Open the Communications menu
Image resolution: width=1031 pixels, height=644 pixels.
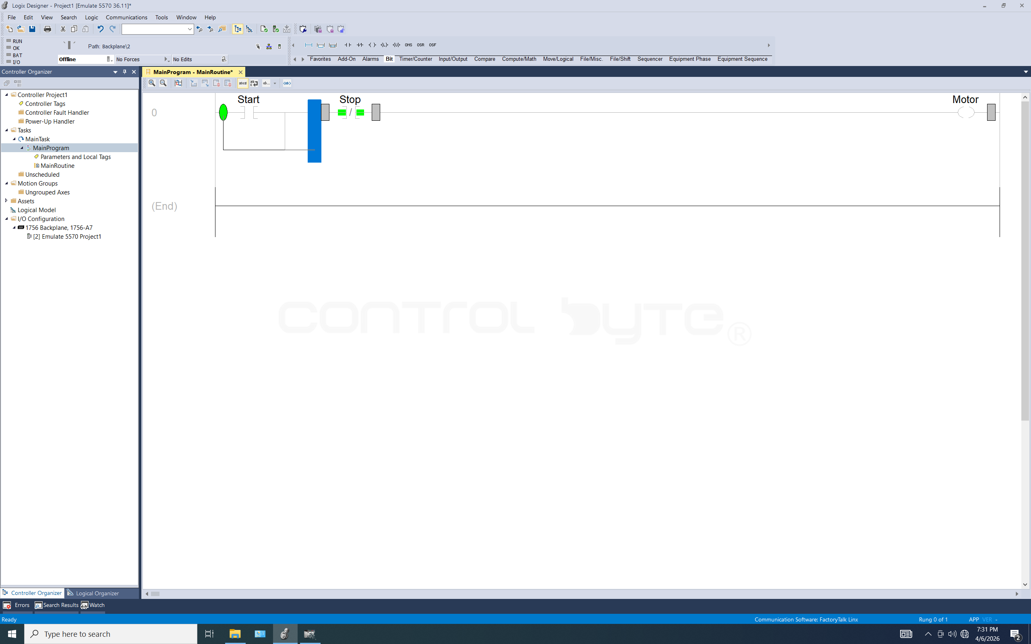point(126,17)
